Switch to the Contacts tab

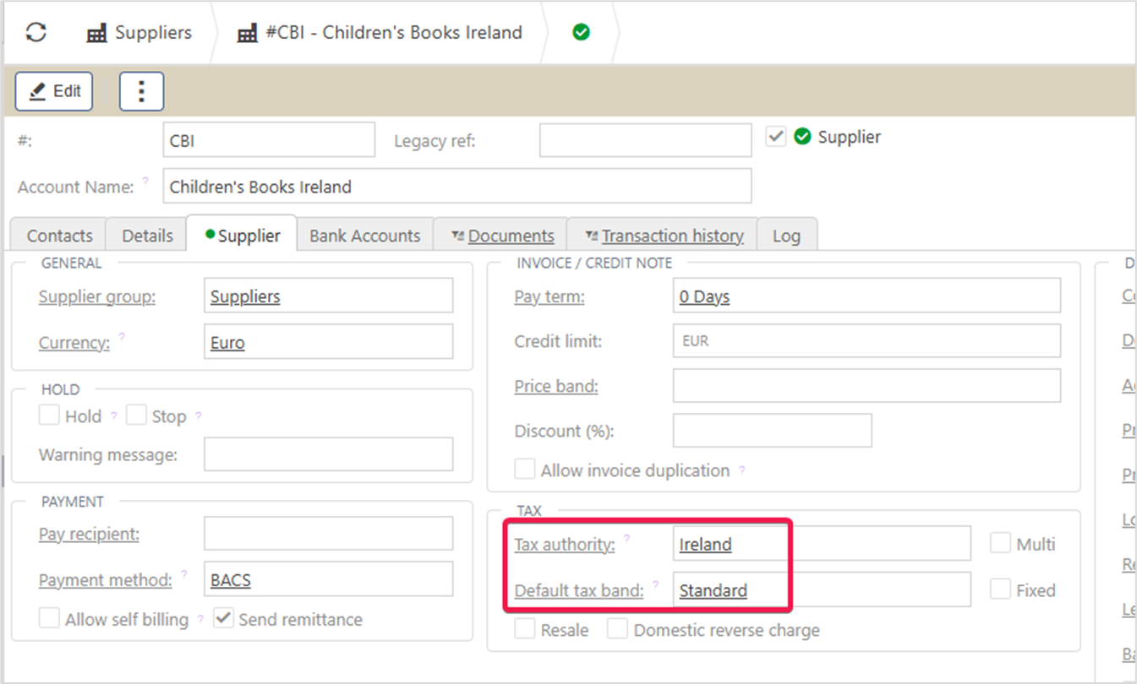pos(59,236)
